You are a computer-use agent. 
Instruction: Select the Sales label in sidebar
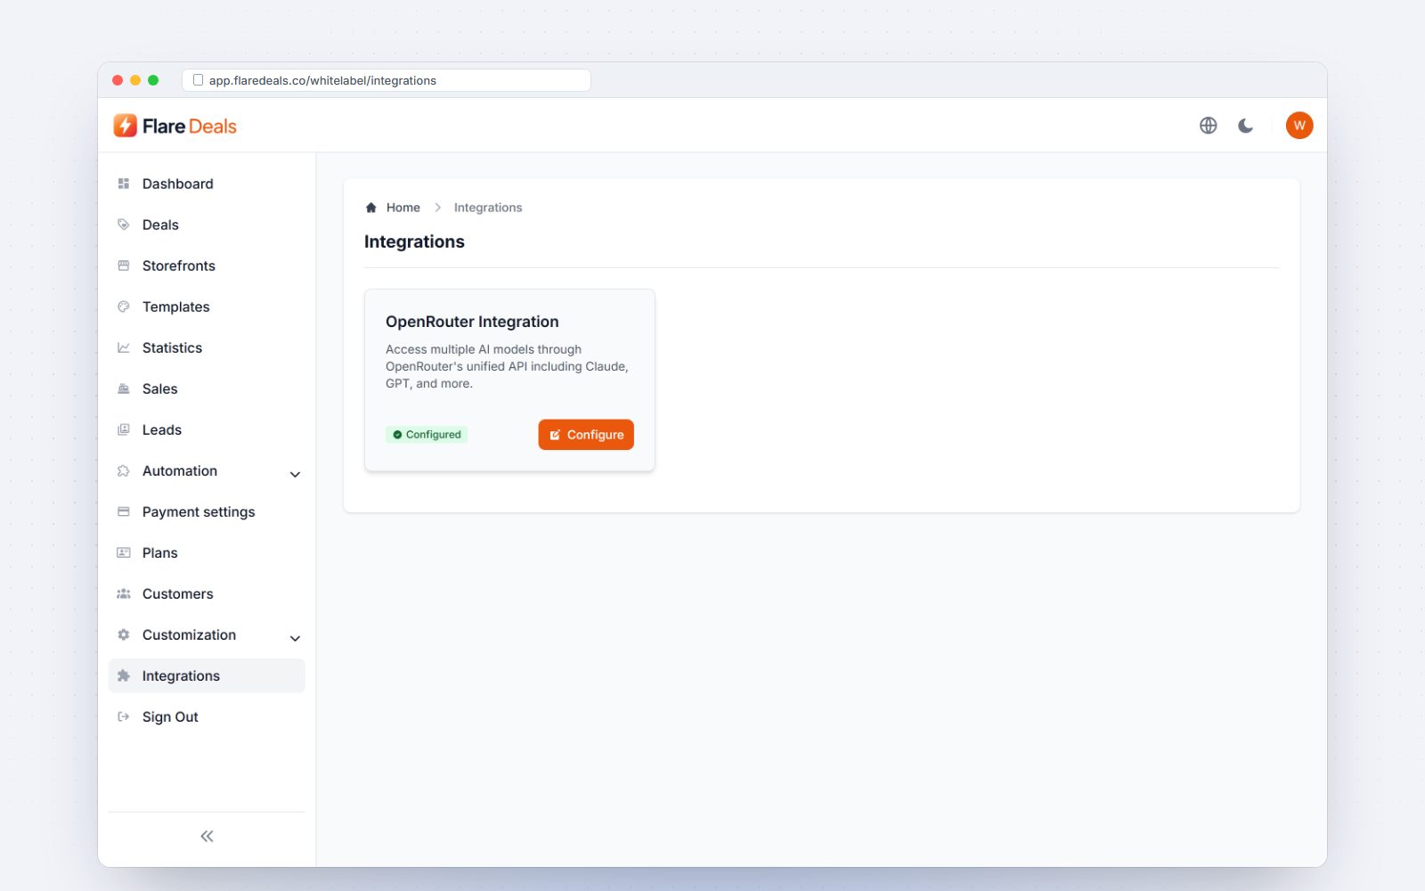160,388
